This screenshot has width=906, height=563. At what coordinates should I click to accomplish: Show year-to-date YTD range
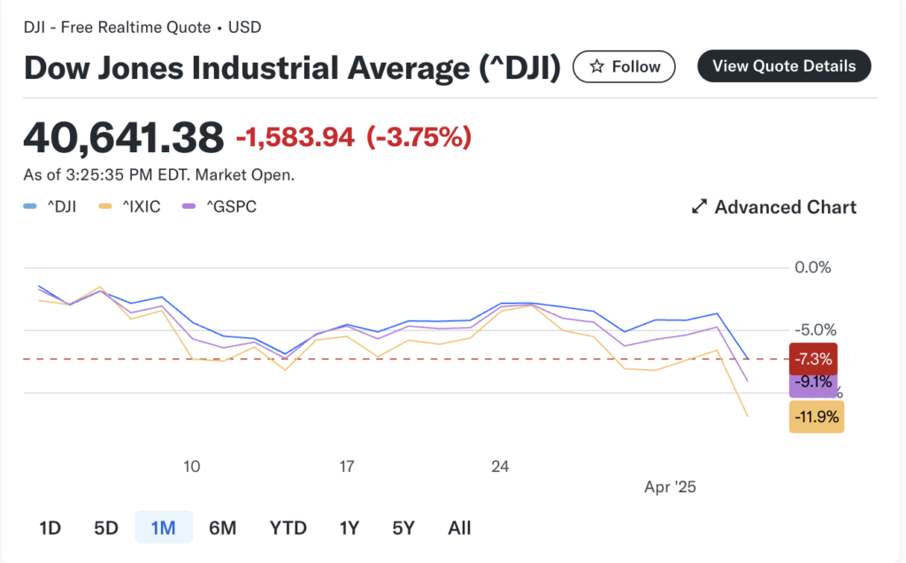point(288,528)
